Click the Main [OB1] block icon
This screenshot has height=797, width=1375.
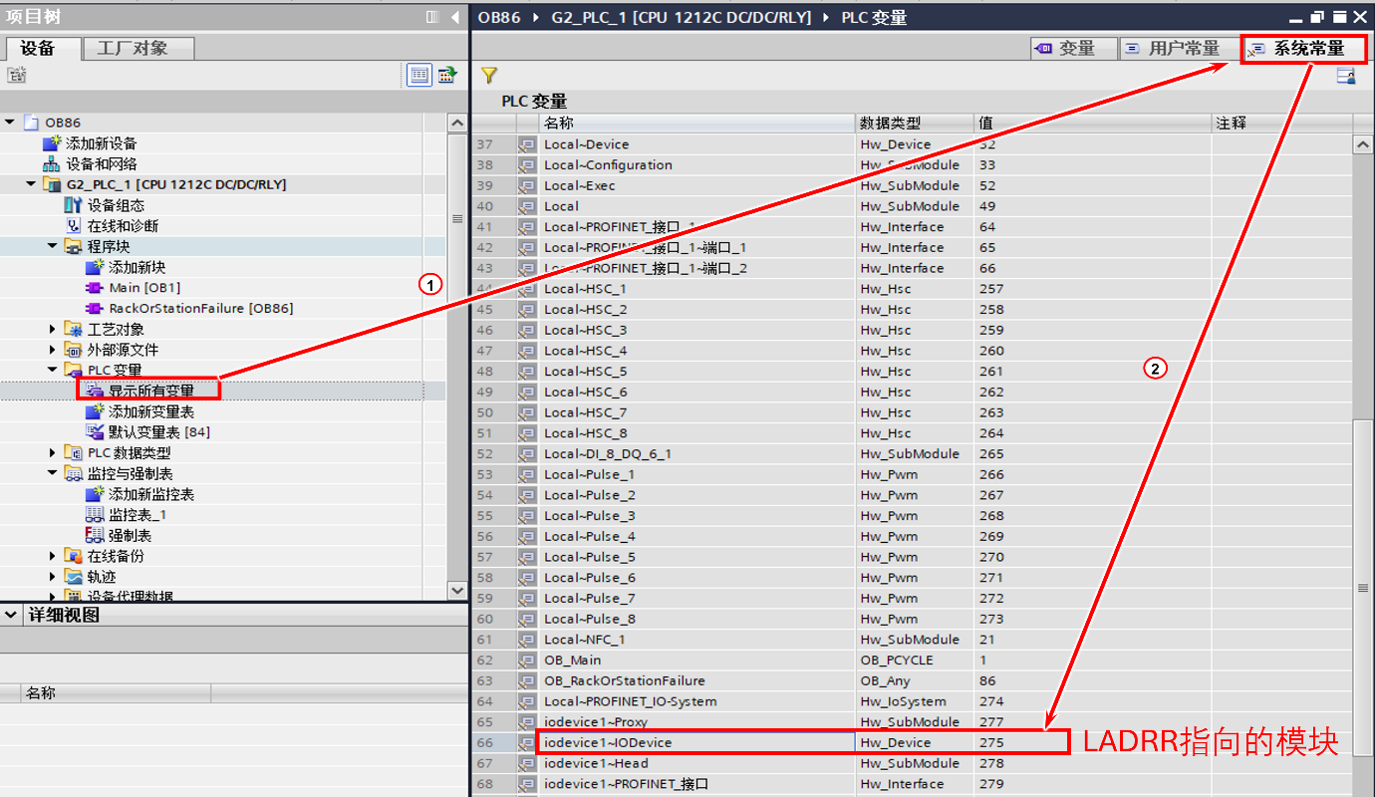[x=95, y=288]
